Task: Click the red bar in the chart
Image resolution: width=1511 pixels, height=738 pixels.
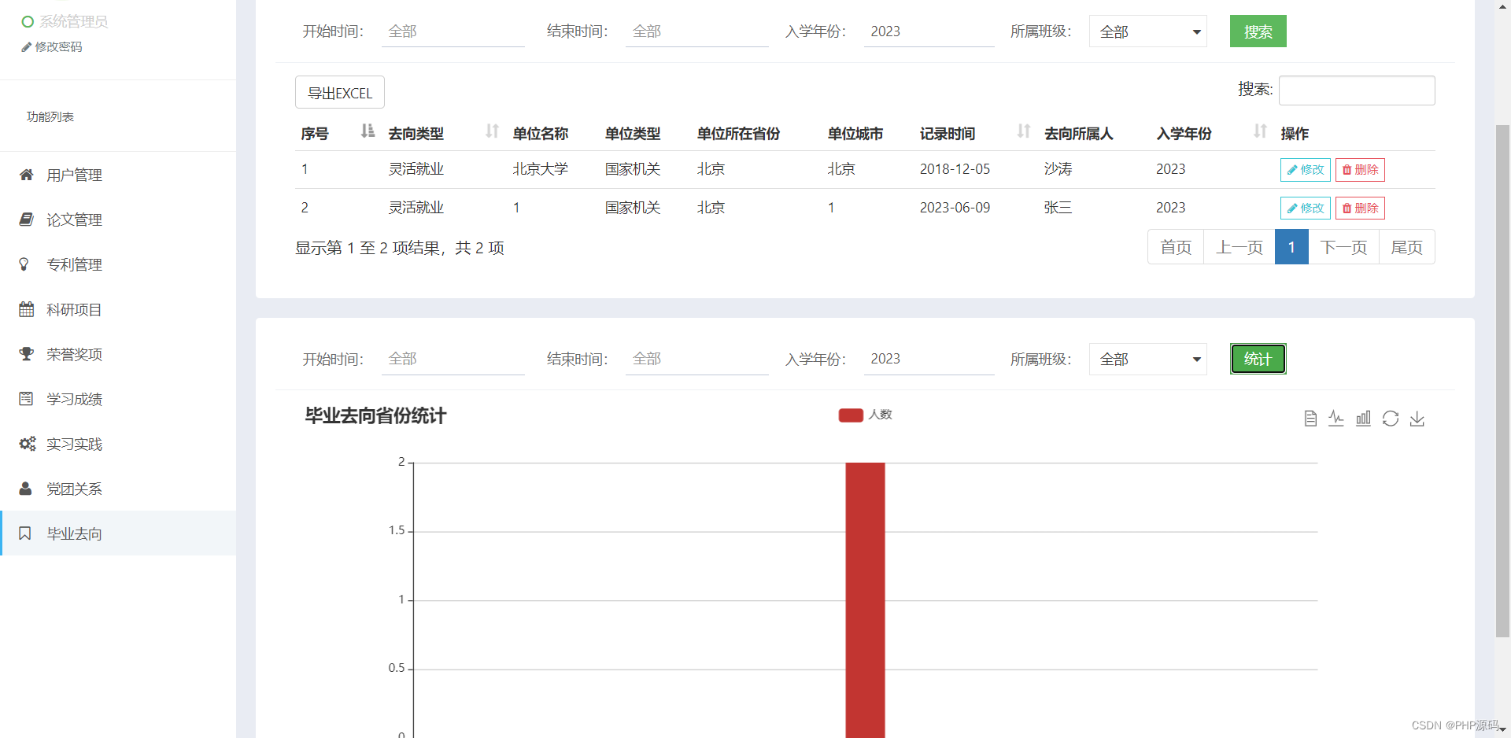Action: click(x=865, y=600)
